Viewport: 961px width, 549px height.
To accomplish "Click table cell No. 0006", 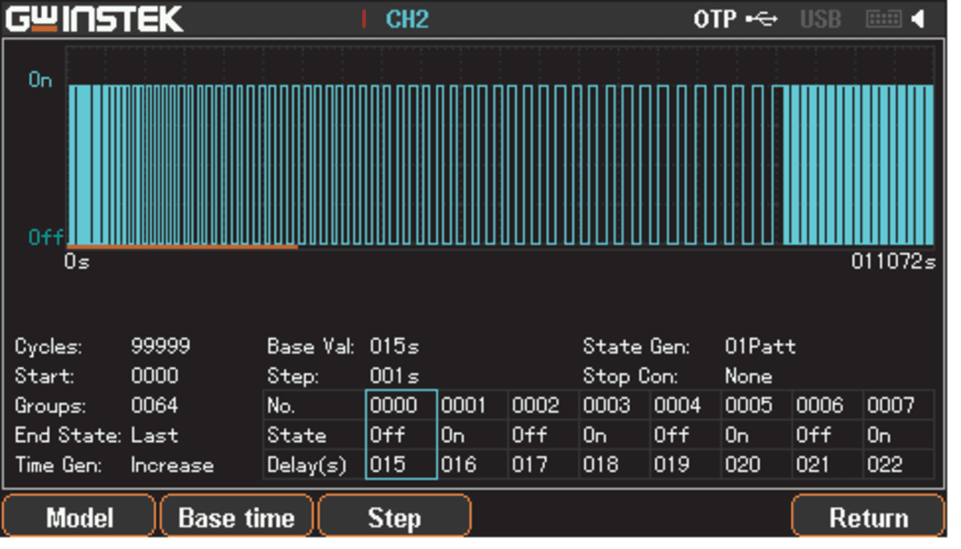I will [827, 405].
